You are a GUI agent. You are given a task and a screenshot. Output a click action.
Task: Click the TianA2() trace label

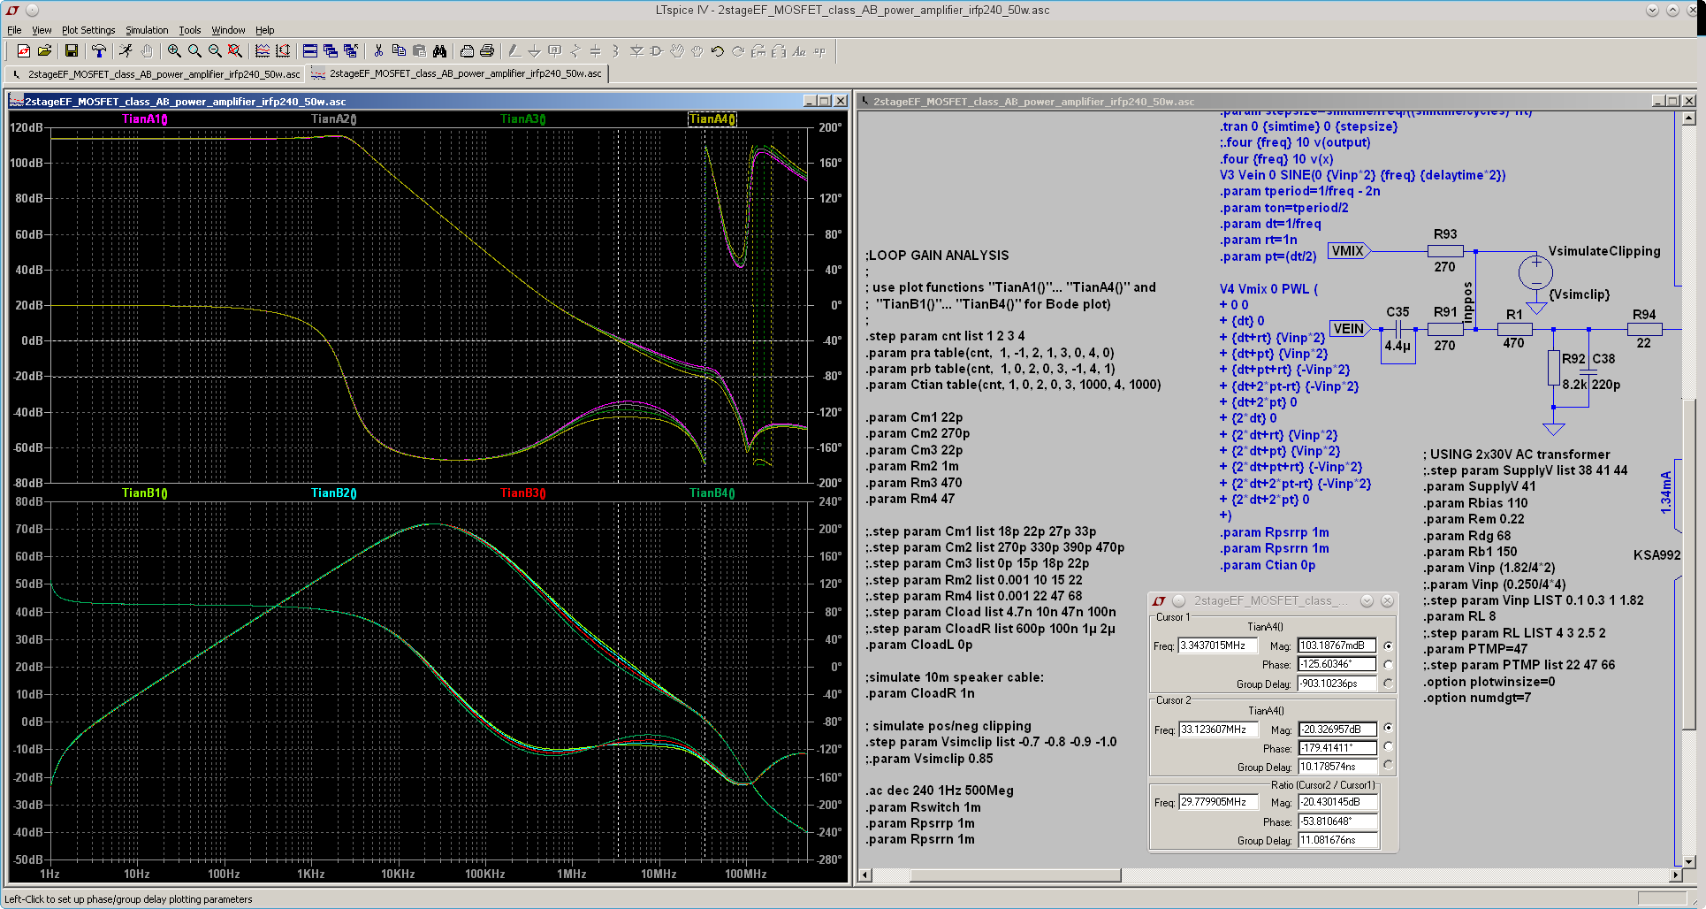334,119
